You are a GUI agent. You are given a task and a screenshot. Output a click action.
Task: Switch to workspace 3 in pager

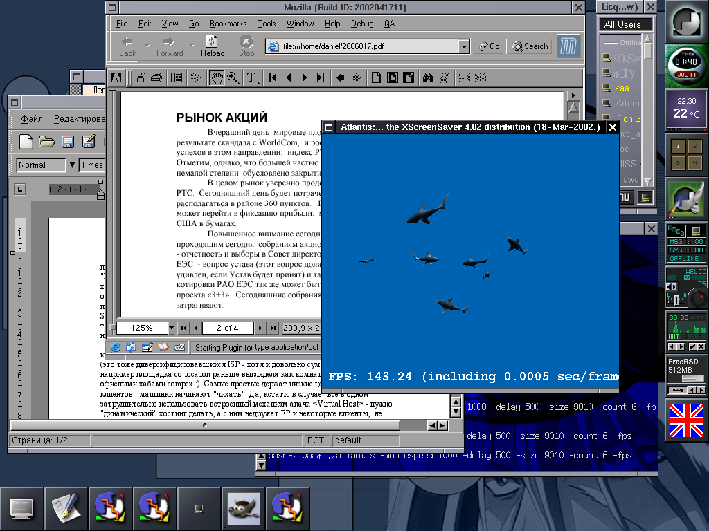(x=678, y=162)
